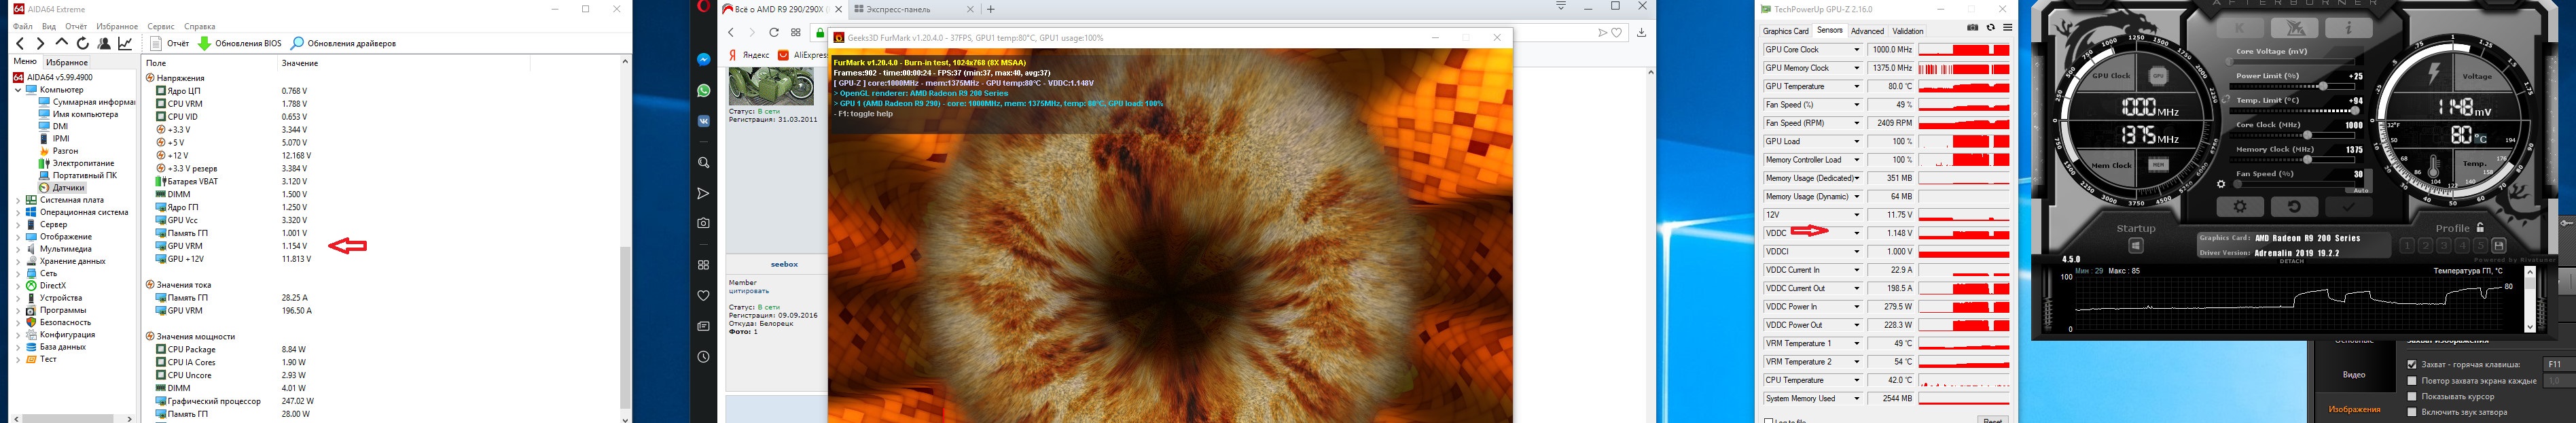The height and width of the screenshot is (423, 2576).
Task: Switch to Graphics Card tab in GPU-Z
Action: [1786, 31]
